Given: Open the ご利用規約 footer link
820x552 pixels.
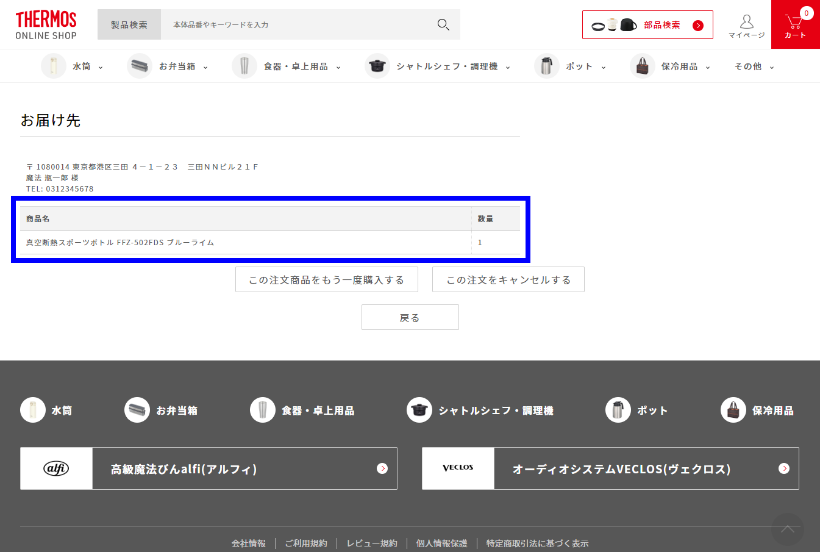Looking at the screenshot, I should coord(306,543).
